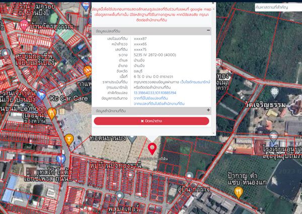The height and width of the screenshot is (214, 302).
Task: Click the Kc Car Care map label
Action: pyautogui.click(x=69, y=98)
